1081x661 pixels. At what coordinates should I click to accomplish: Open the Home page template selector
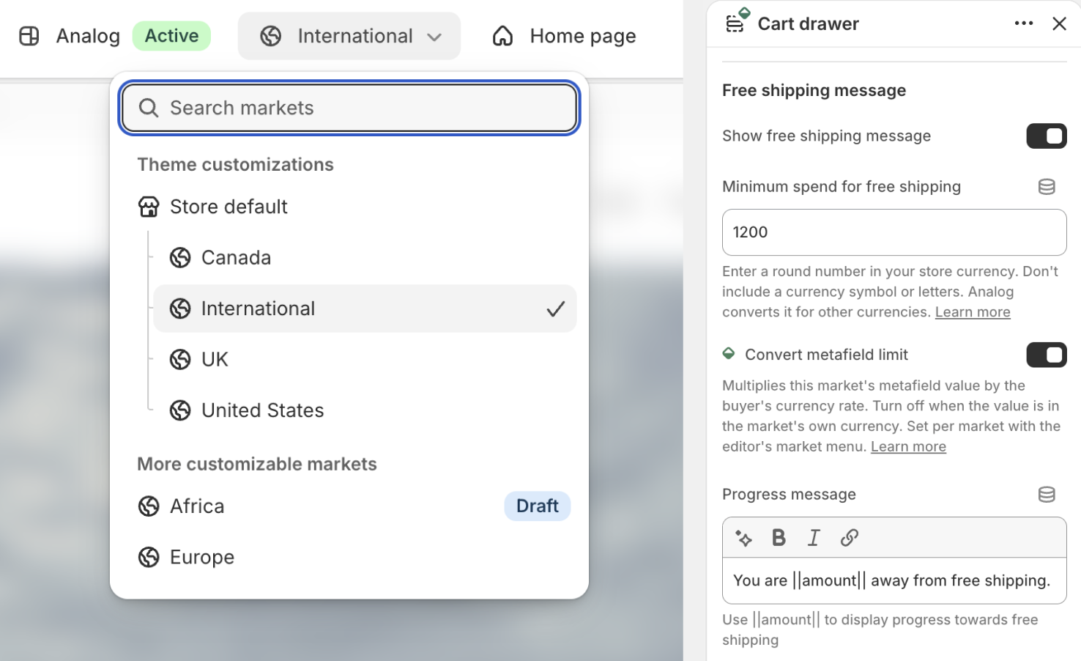point(564,36)
